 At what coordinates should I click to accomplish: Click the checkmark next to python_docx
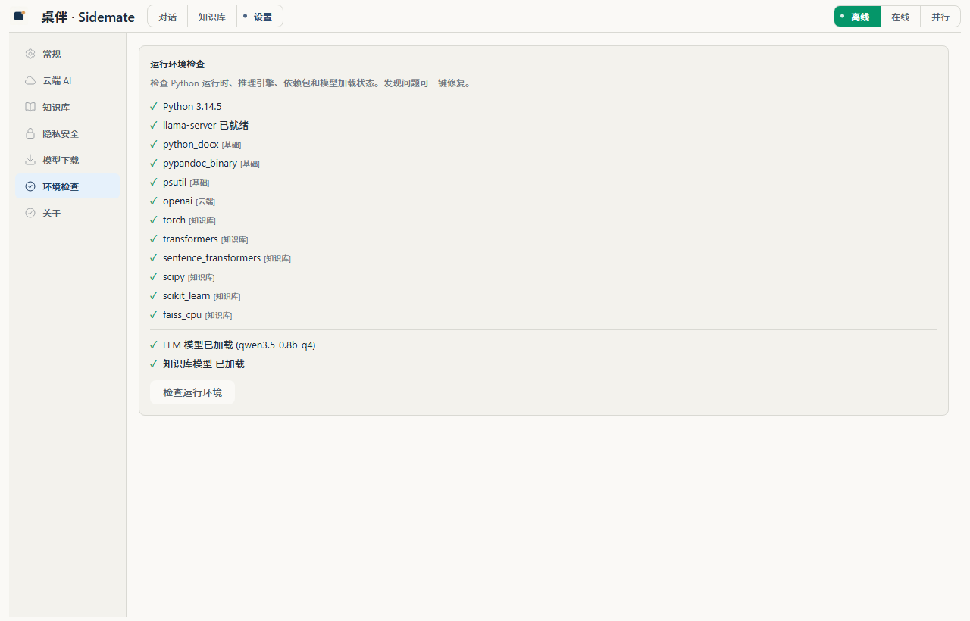click(154, 145)
